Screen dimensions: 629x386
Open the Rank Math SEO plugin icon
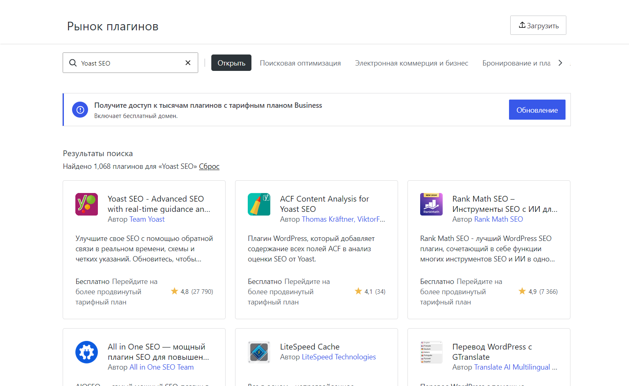pos(431,204)
